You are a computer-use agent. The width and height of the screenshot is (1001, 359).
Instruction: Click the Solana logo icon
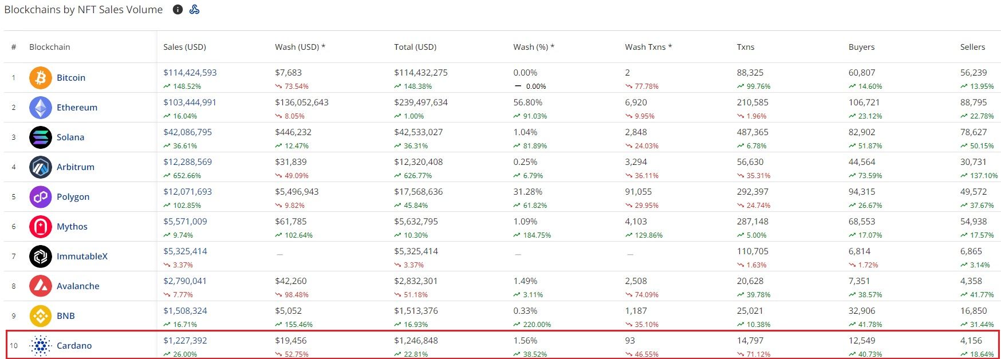[41, 137]
